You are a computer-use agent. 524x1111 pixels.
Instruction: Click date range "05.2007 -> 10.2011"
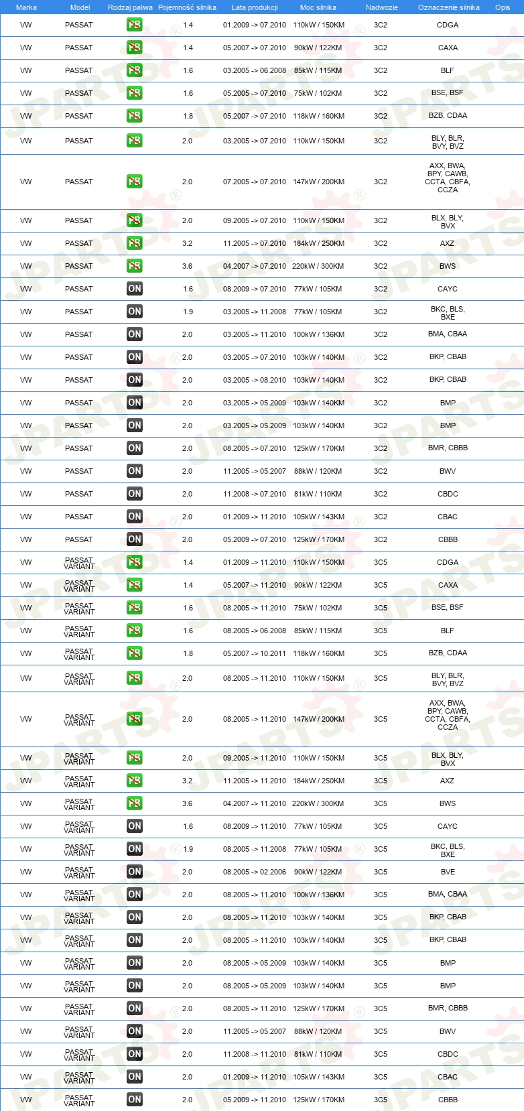pos(255,653)
